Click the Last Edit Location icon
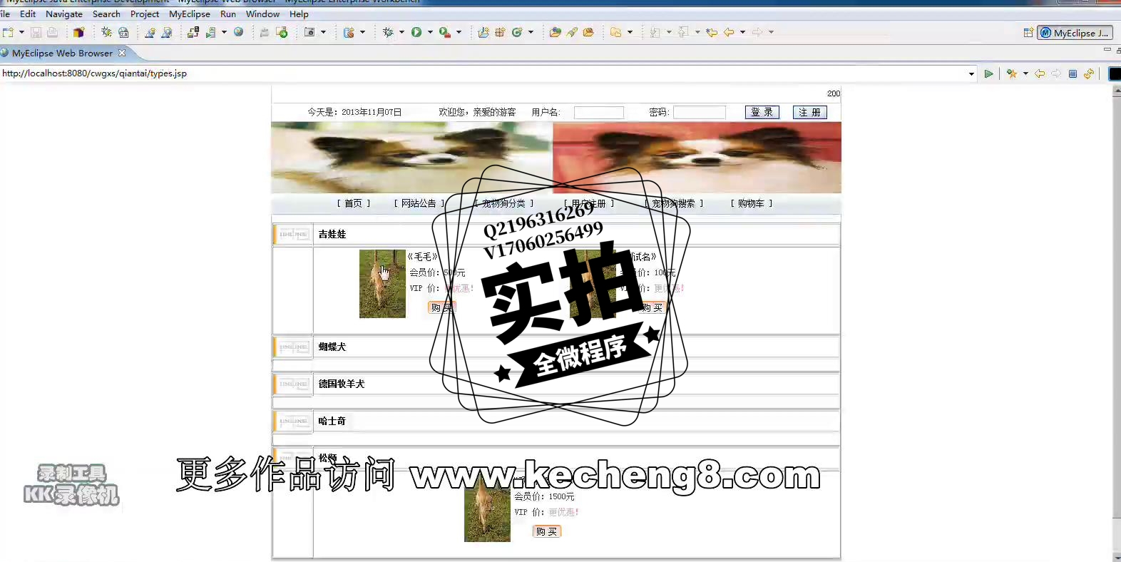Screen dimensions: 1121x562 tap(712, 32)
